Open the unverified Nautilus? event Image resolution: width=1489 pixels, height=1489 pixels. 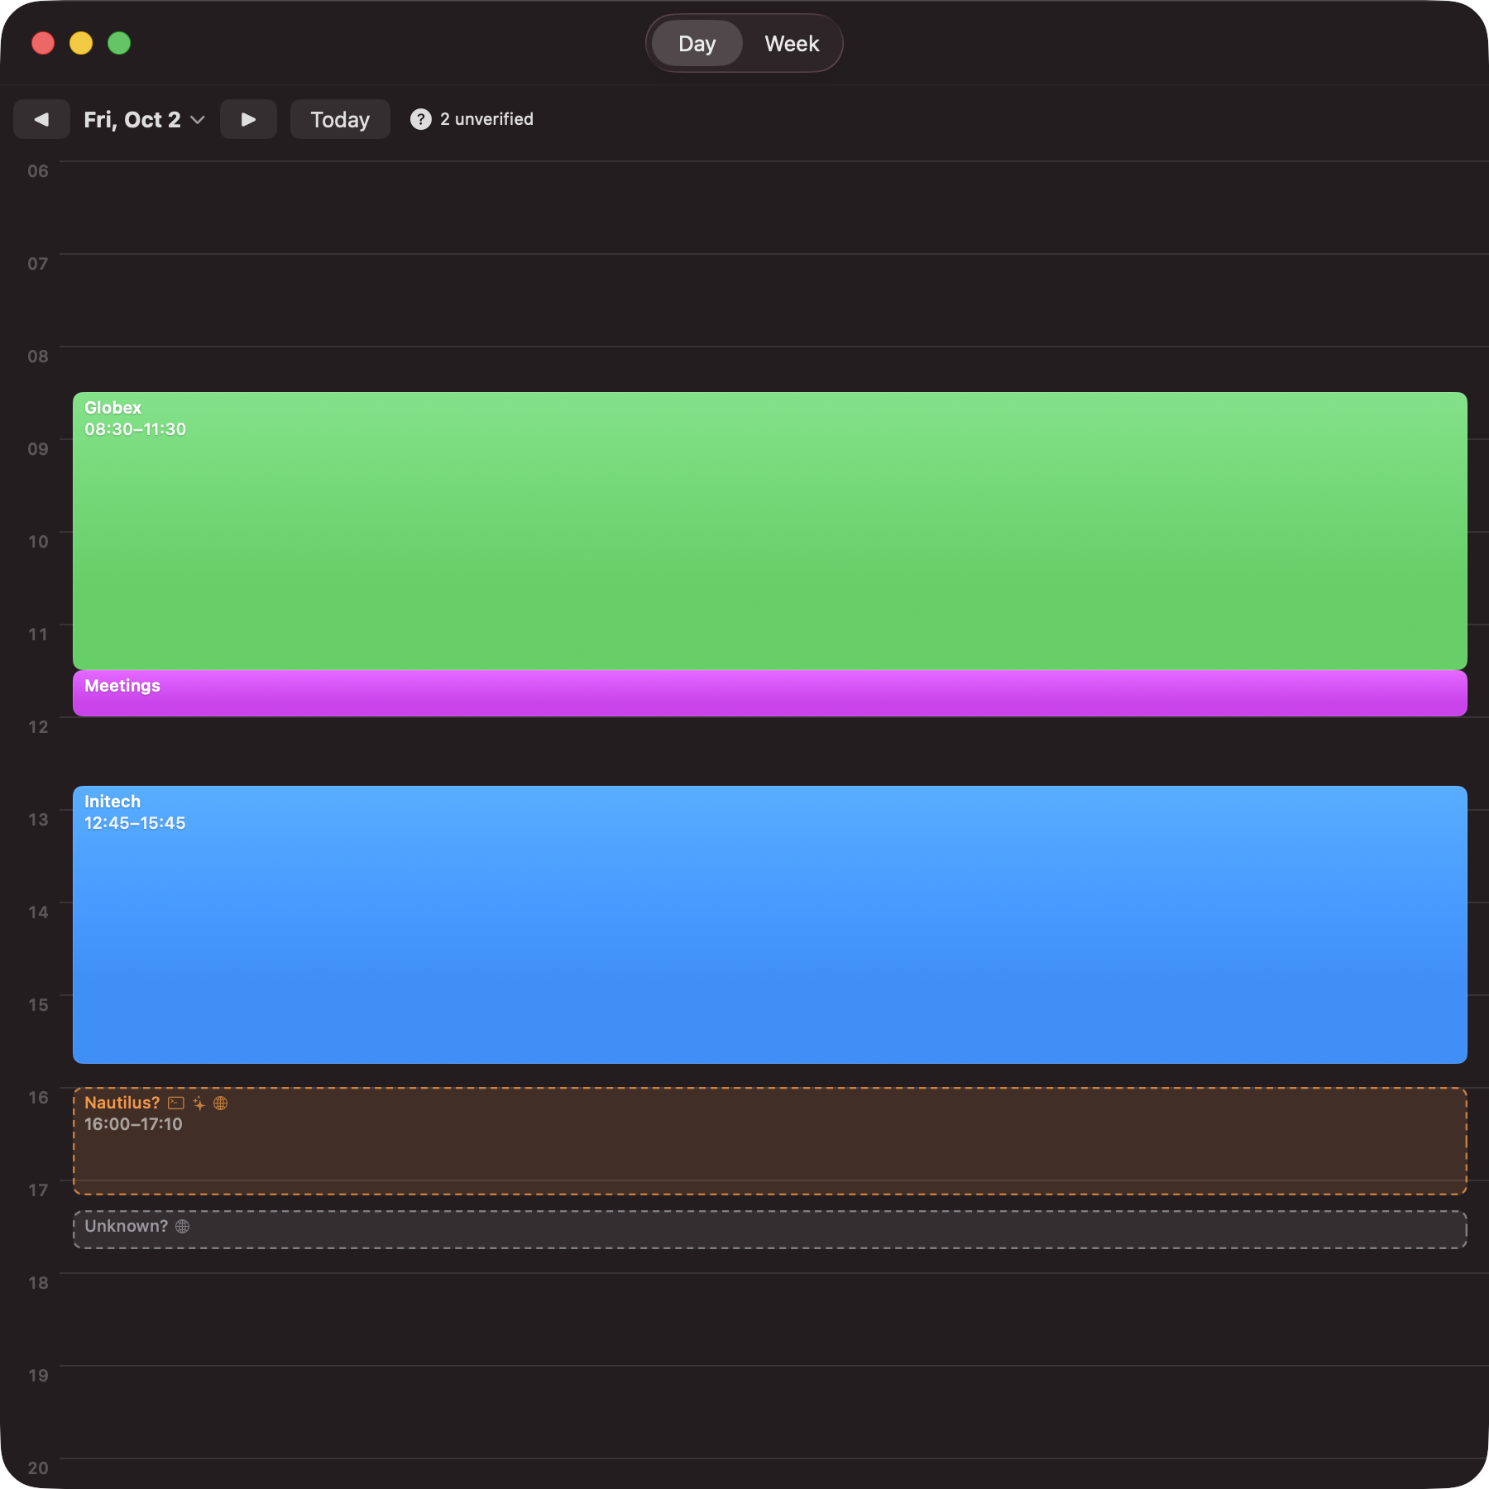point(770,1142)
